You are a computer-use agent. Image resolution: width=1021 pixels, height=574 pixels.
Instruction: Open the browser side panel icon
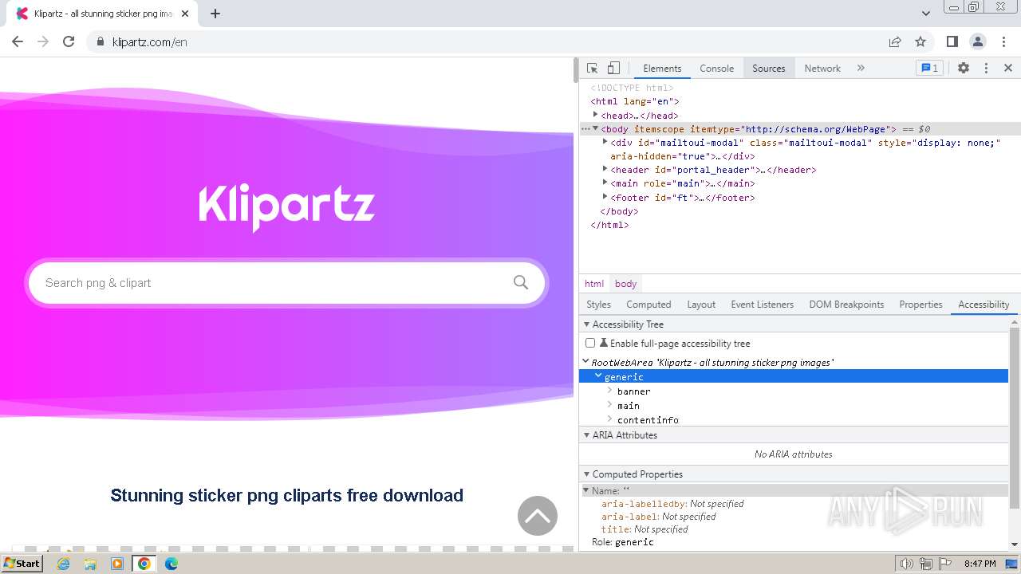point(952,41)
